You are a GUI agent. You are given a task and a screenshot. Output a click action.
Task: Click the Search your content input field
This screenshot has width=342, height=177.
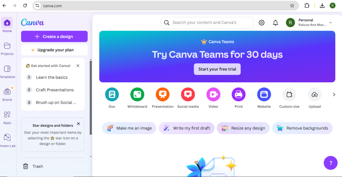pos(207,23)
